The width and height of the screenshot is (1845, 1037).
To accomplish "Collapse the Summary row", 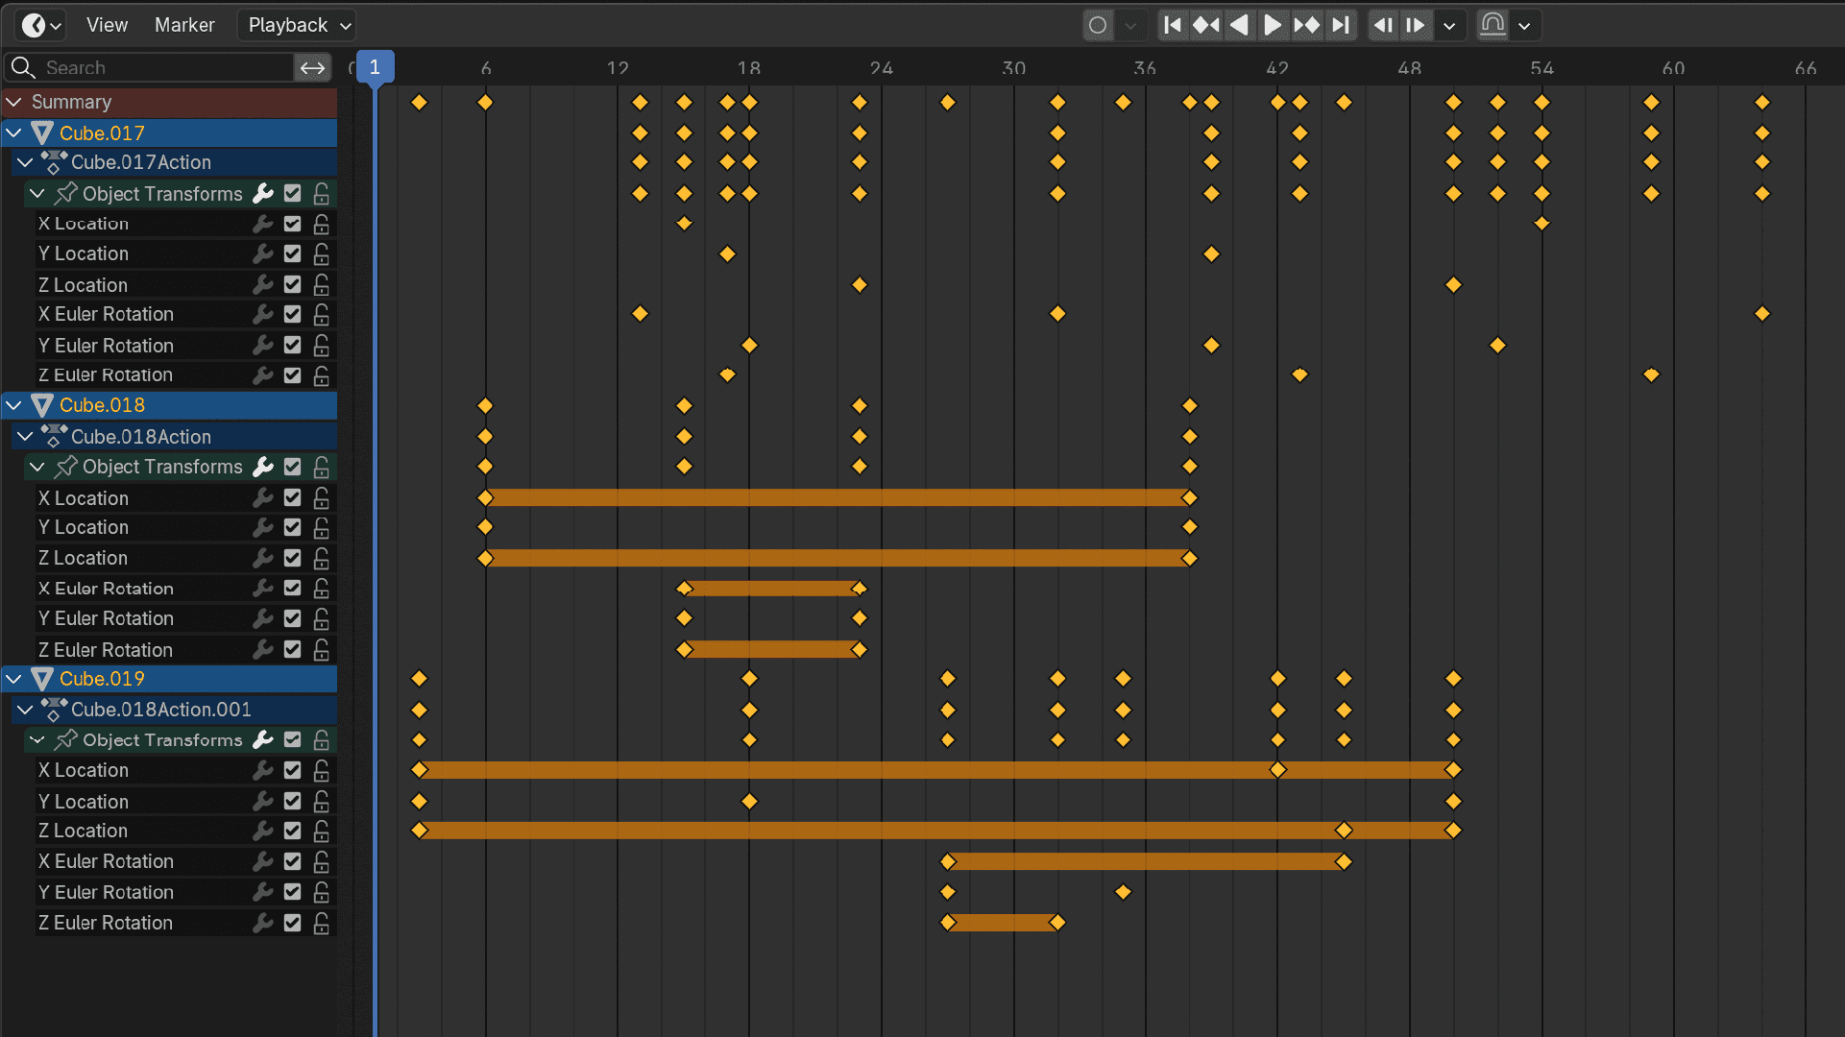I will [x=14, y=102].
